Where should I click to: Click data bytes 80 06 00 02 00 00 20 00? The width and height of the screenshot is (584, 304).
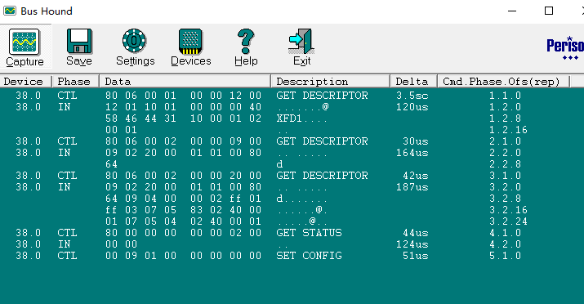[x=183, y=176]
